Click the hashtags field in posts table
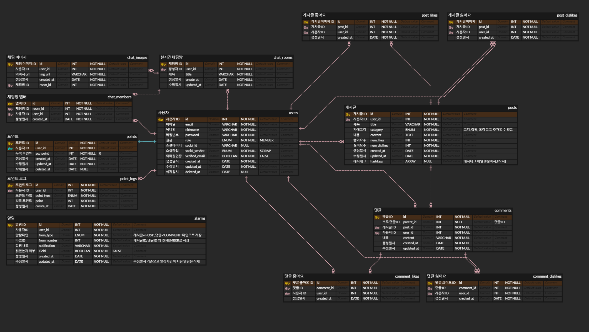This screenshot has width=589, height=332. tap(376, 161)
